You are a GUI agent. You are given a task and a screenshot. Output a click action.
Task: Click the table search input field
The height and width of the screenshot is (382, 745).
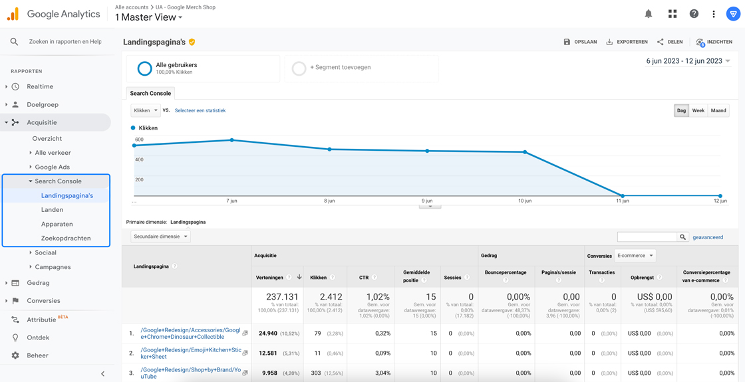(x=647, y=237)
